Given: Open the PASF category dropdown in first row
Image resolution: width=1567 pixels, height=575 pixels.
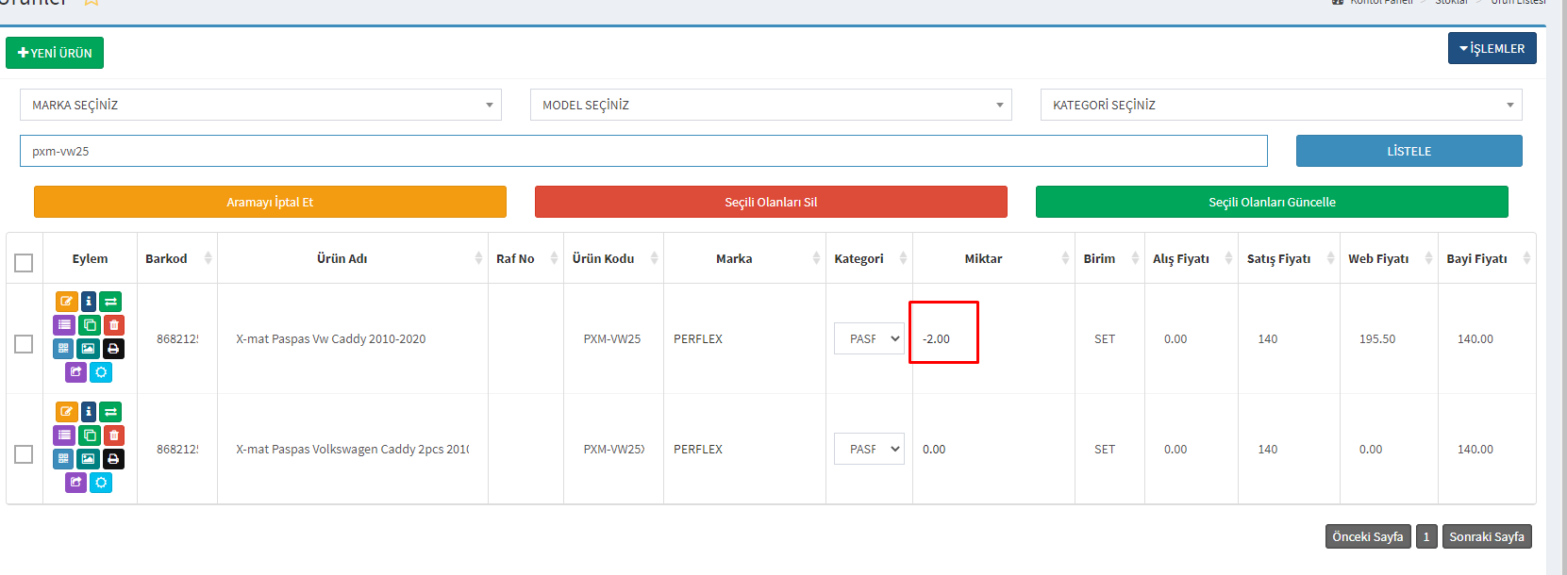Looking at the screenshot, I should (x=869, y=339).
